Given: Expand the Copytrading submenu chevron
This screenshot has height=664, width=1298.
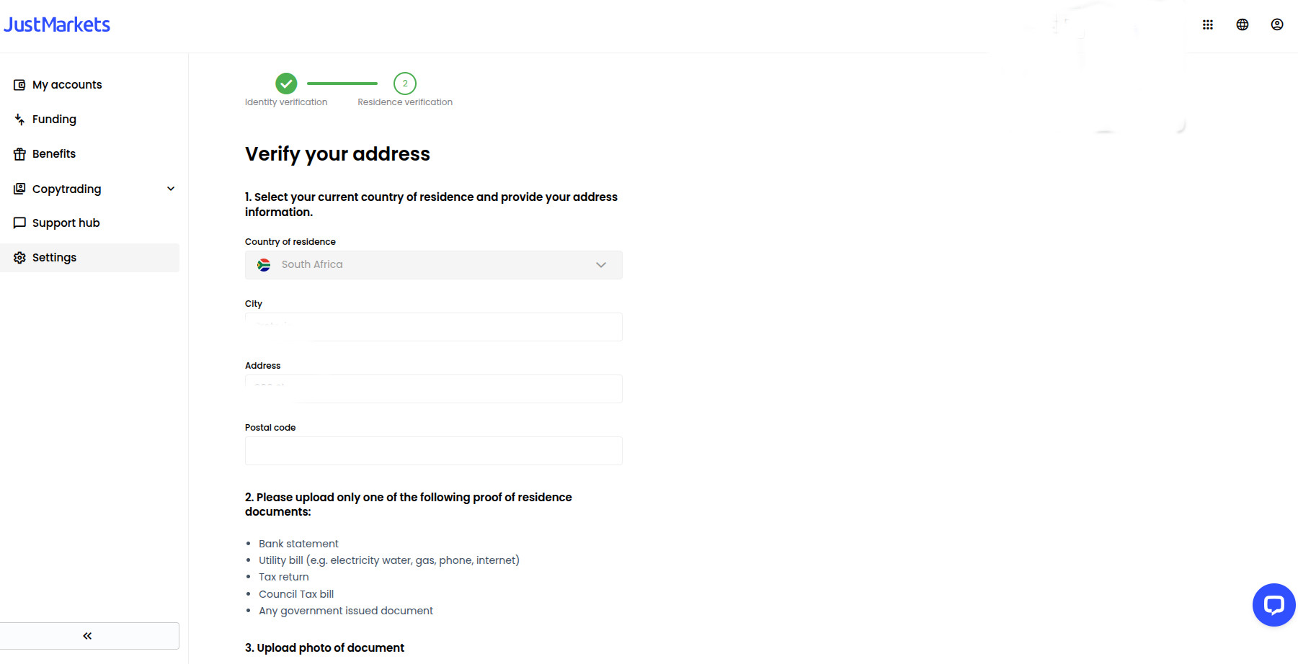Looking at the screenshot, I should (171, 189).
